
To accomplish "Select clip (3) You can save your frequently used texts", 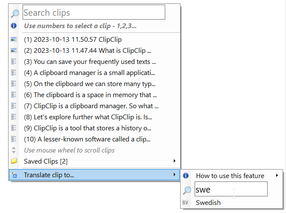I will [x=94, y=62].
